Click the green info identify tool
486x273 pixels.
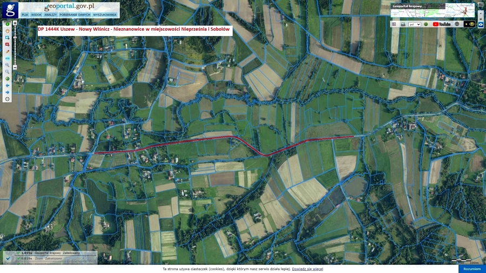(x=8, y=24)
